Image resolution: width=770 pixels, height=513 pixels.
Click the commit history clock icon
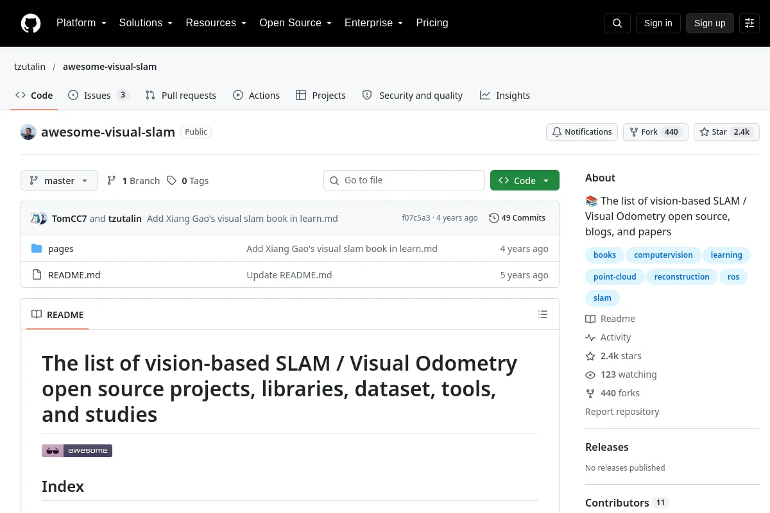(493, 218)
